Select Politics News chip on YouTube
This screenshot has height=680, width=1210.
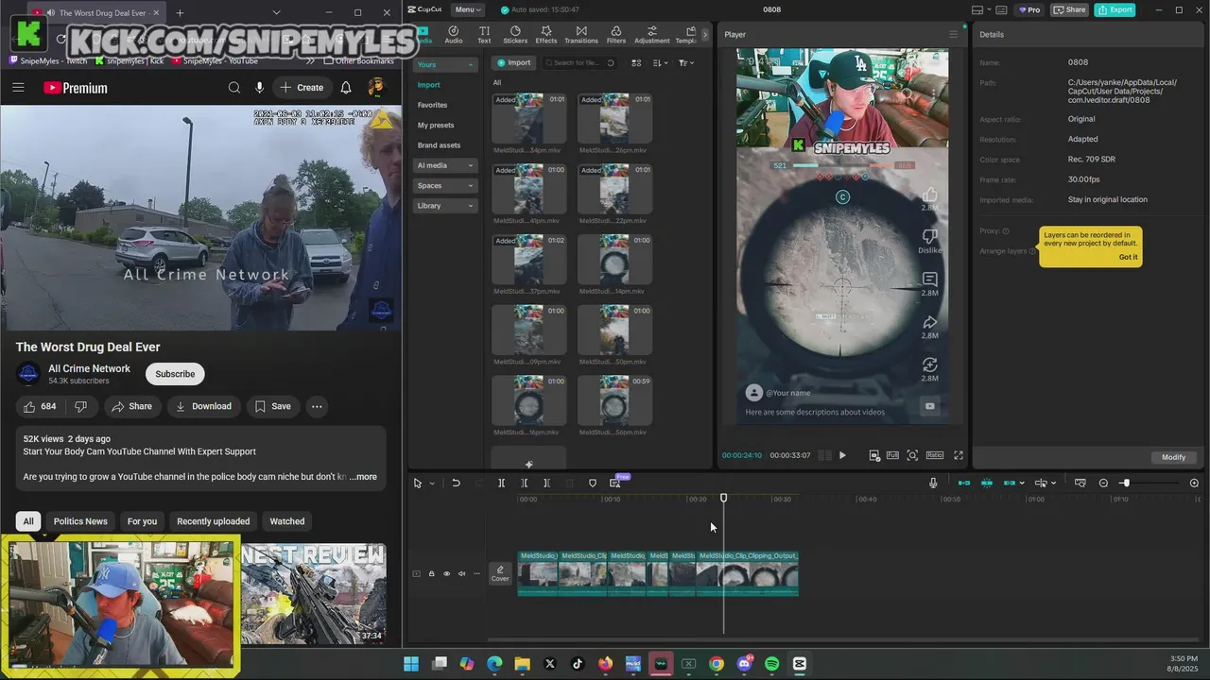pyautogui.click(x=80, y=521)
